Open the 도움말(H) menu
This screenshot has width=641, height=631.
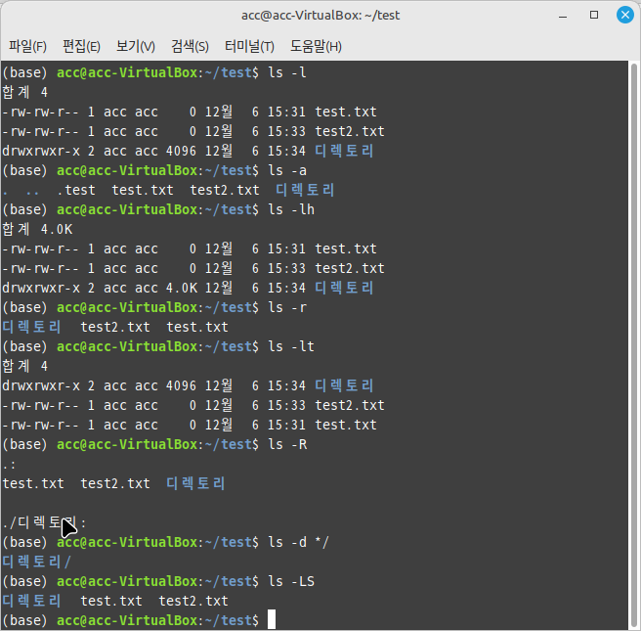316,46
